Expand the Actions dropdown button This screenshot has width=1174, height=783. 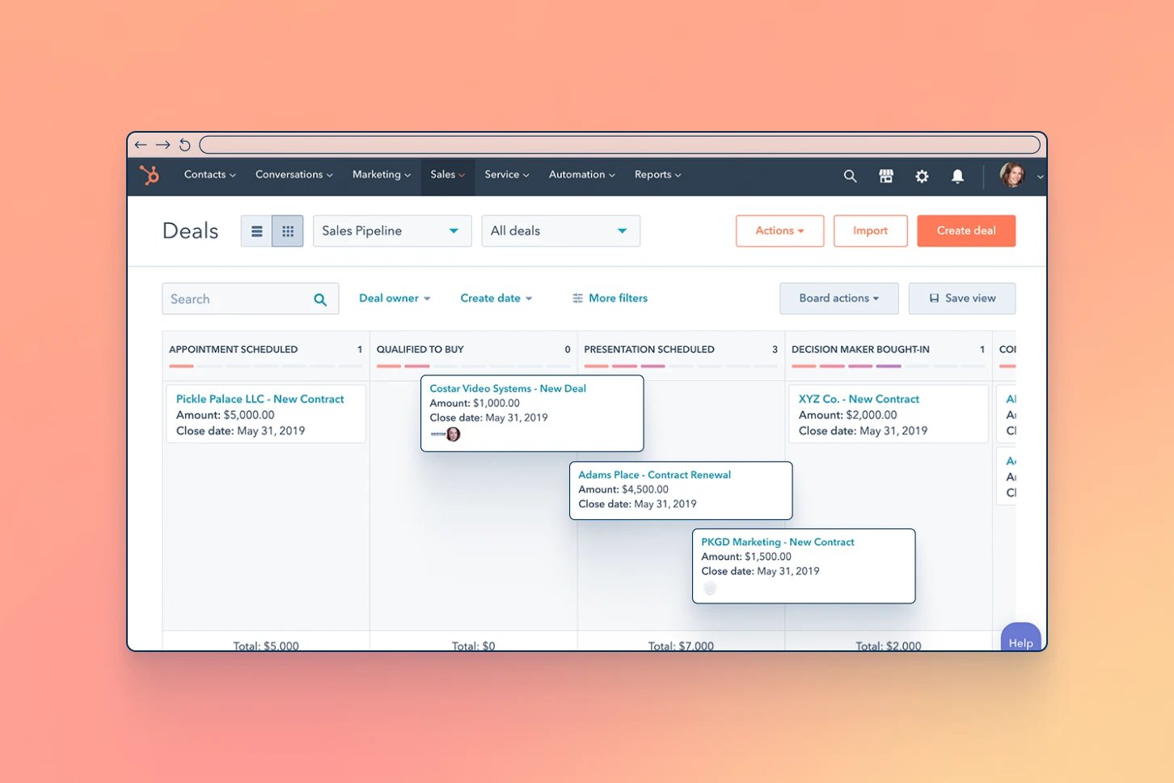[x=779, y=231]
